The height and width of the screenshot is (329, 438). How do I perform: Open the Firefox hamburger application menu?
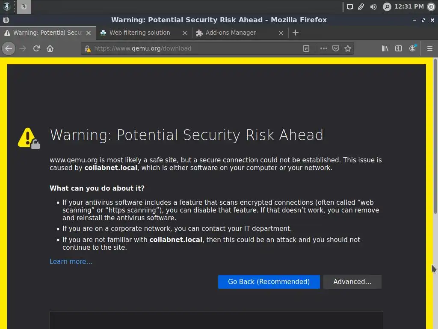point(430,48)
